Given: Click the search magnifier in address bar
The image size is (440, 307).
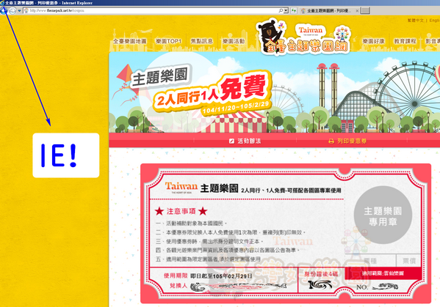Looking at the screenshot, I should coord(281,11).
